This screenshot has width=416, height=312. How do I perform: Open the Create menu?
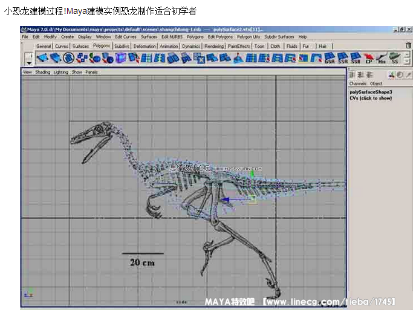point(67,37)
